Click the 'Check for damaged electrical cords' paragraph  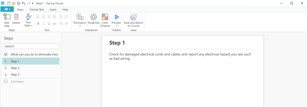coord(180,56)
